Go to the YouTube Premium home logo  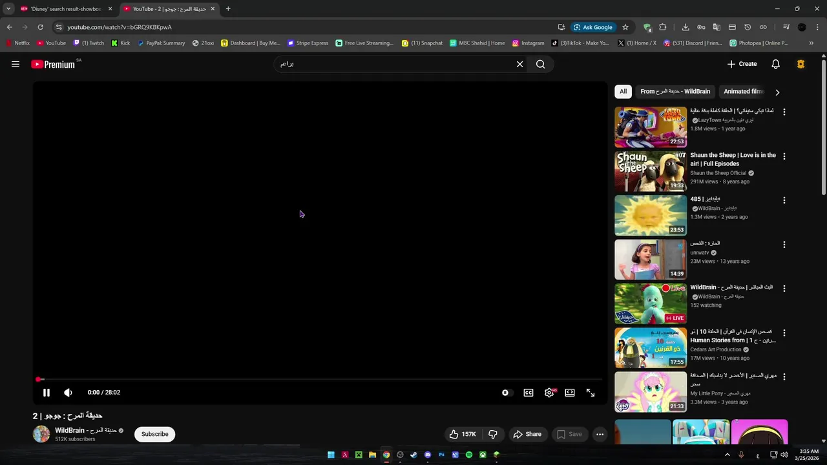pos(53,64)
